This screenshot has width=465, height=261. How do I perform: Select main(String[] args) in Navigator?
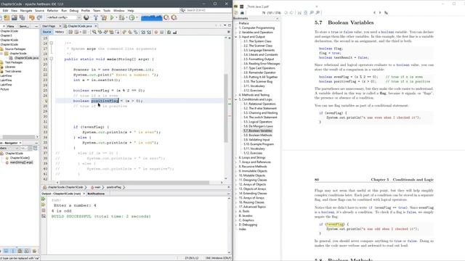tap(21, 162)
